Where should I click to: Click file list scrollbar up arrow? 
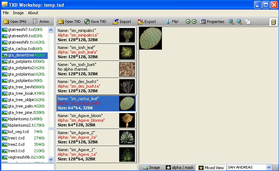[x=51, y=30]
